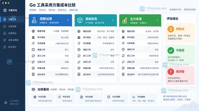Click the 对比标准 baseline card

click(x=90, y=99)
